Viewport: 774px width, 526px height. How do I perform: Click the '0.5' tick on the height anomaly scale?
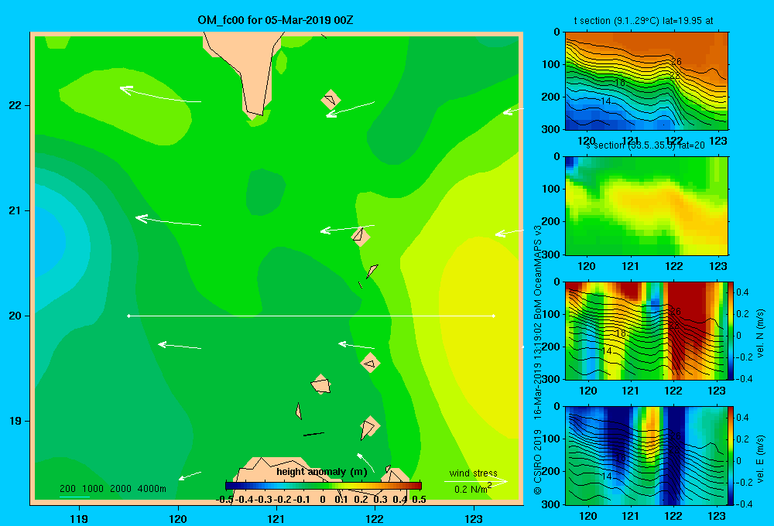tap(419, 500)
